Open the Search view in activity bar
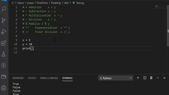The height and width of the screenshot is (95, 169). [x=4, y=9]
